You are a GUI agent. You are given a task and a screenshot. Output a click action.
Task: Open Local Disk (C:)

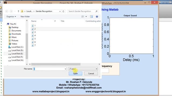pos(16,47)
